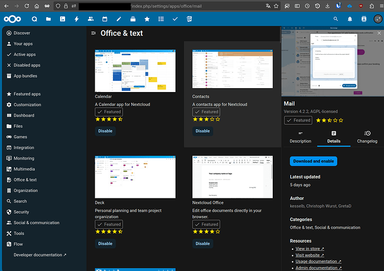
Task: Open the Files app in top bar
Action: point(48,19)
